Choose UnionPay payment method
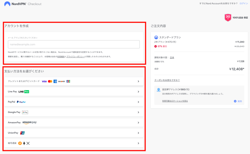The height and width of the screenshot is (154, 250). [74, 133]
